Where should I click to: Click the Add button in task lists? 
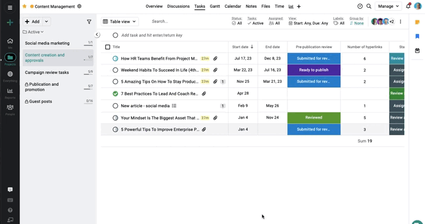click(x=32, y=21)
